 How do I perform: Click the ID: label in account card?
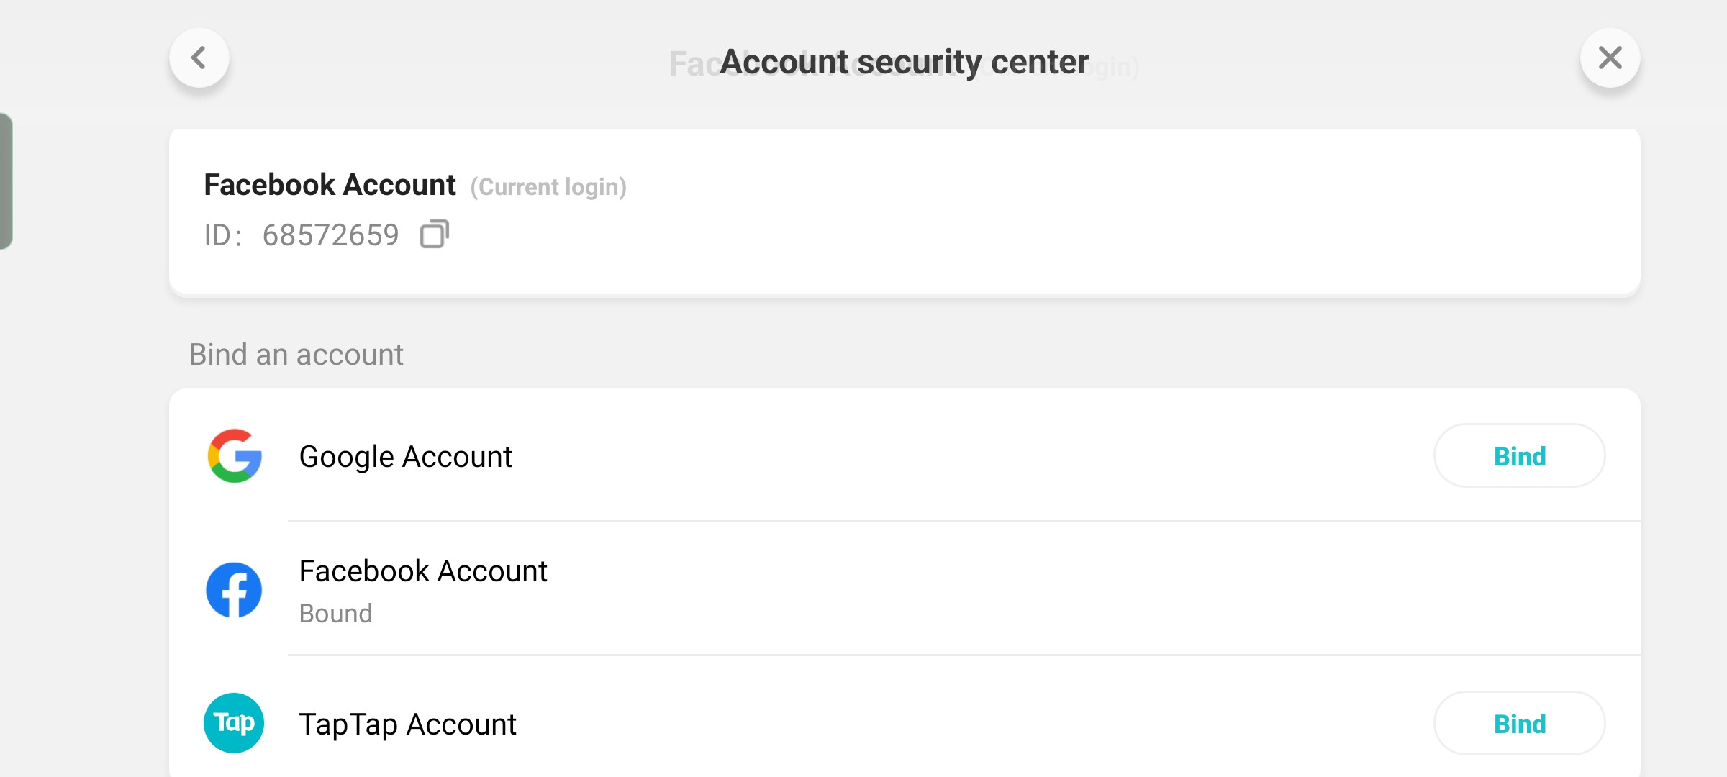(223, 235)
